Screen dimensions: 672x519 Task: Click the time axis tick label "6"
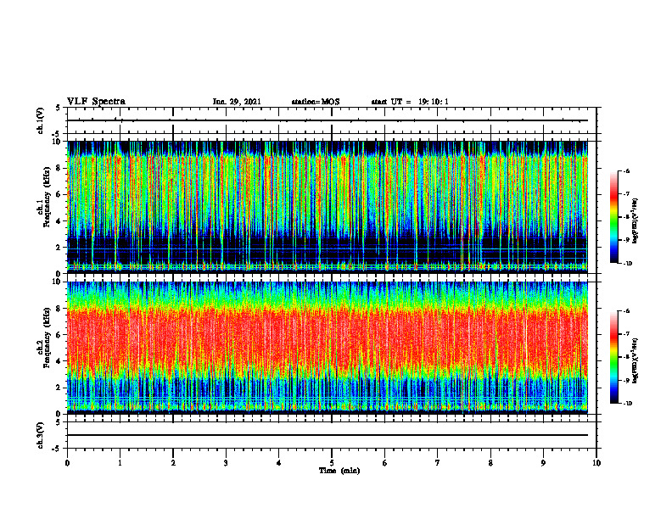tap(385, 463)
